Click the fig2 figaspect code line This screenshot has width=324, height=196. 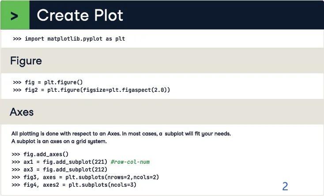click(x=97, y=90)
